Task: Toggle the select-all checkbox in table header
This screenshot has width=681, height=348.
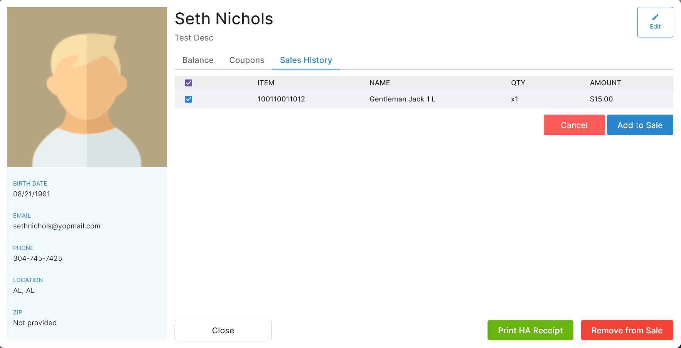Action: click(189, 83)
